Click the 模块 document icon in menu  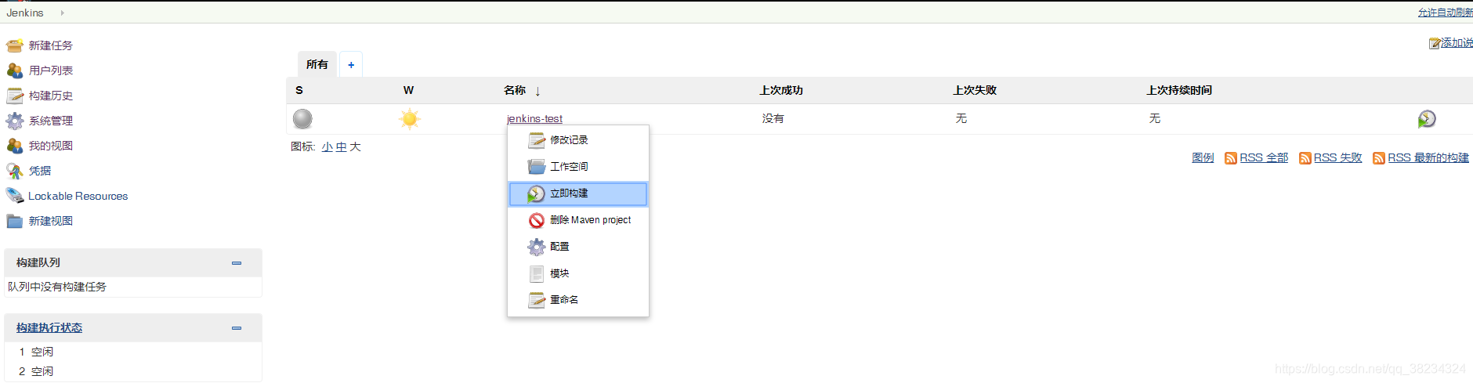(537, 273)
